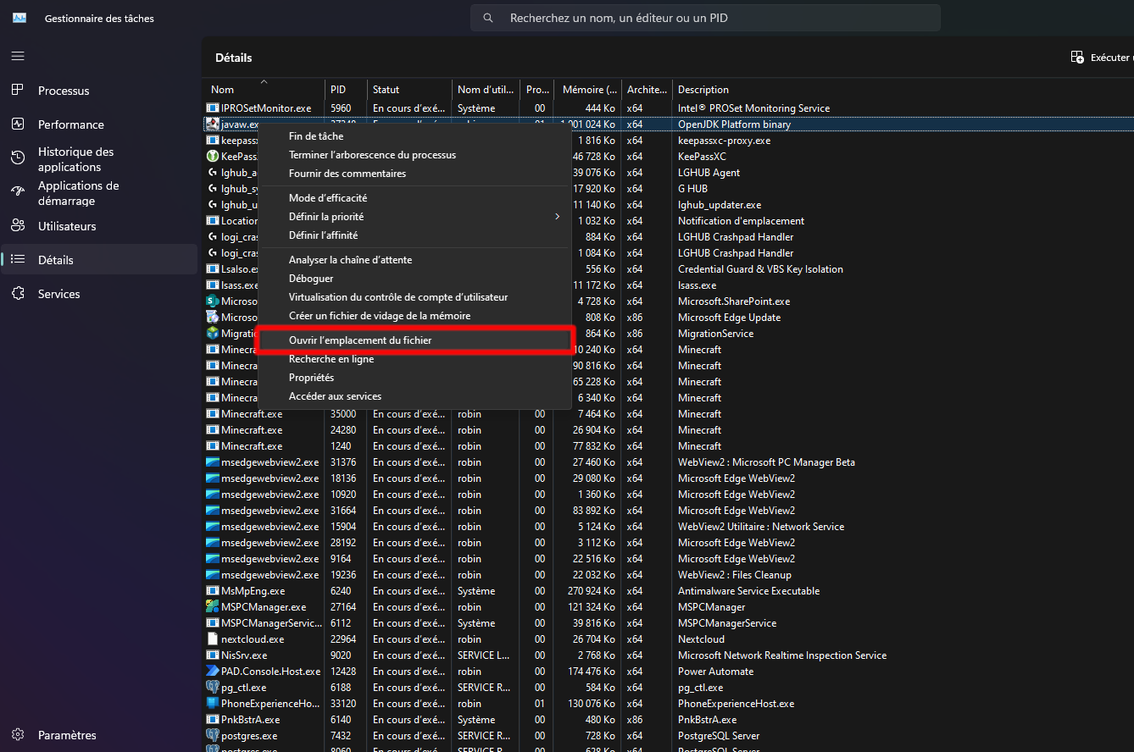Click the Performance sidebar icon

[18, 124]
